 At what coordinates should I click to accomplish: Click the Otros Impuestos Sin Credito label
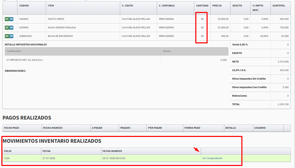(x=249, y=79)
